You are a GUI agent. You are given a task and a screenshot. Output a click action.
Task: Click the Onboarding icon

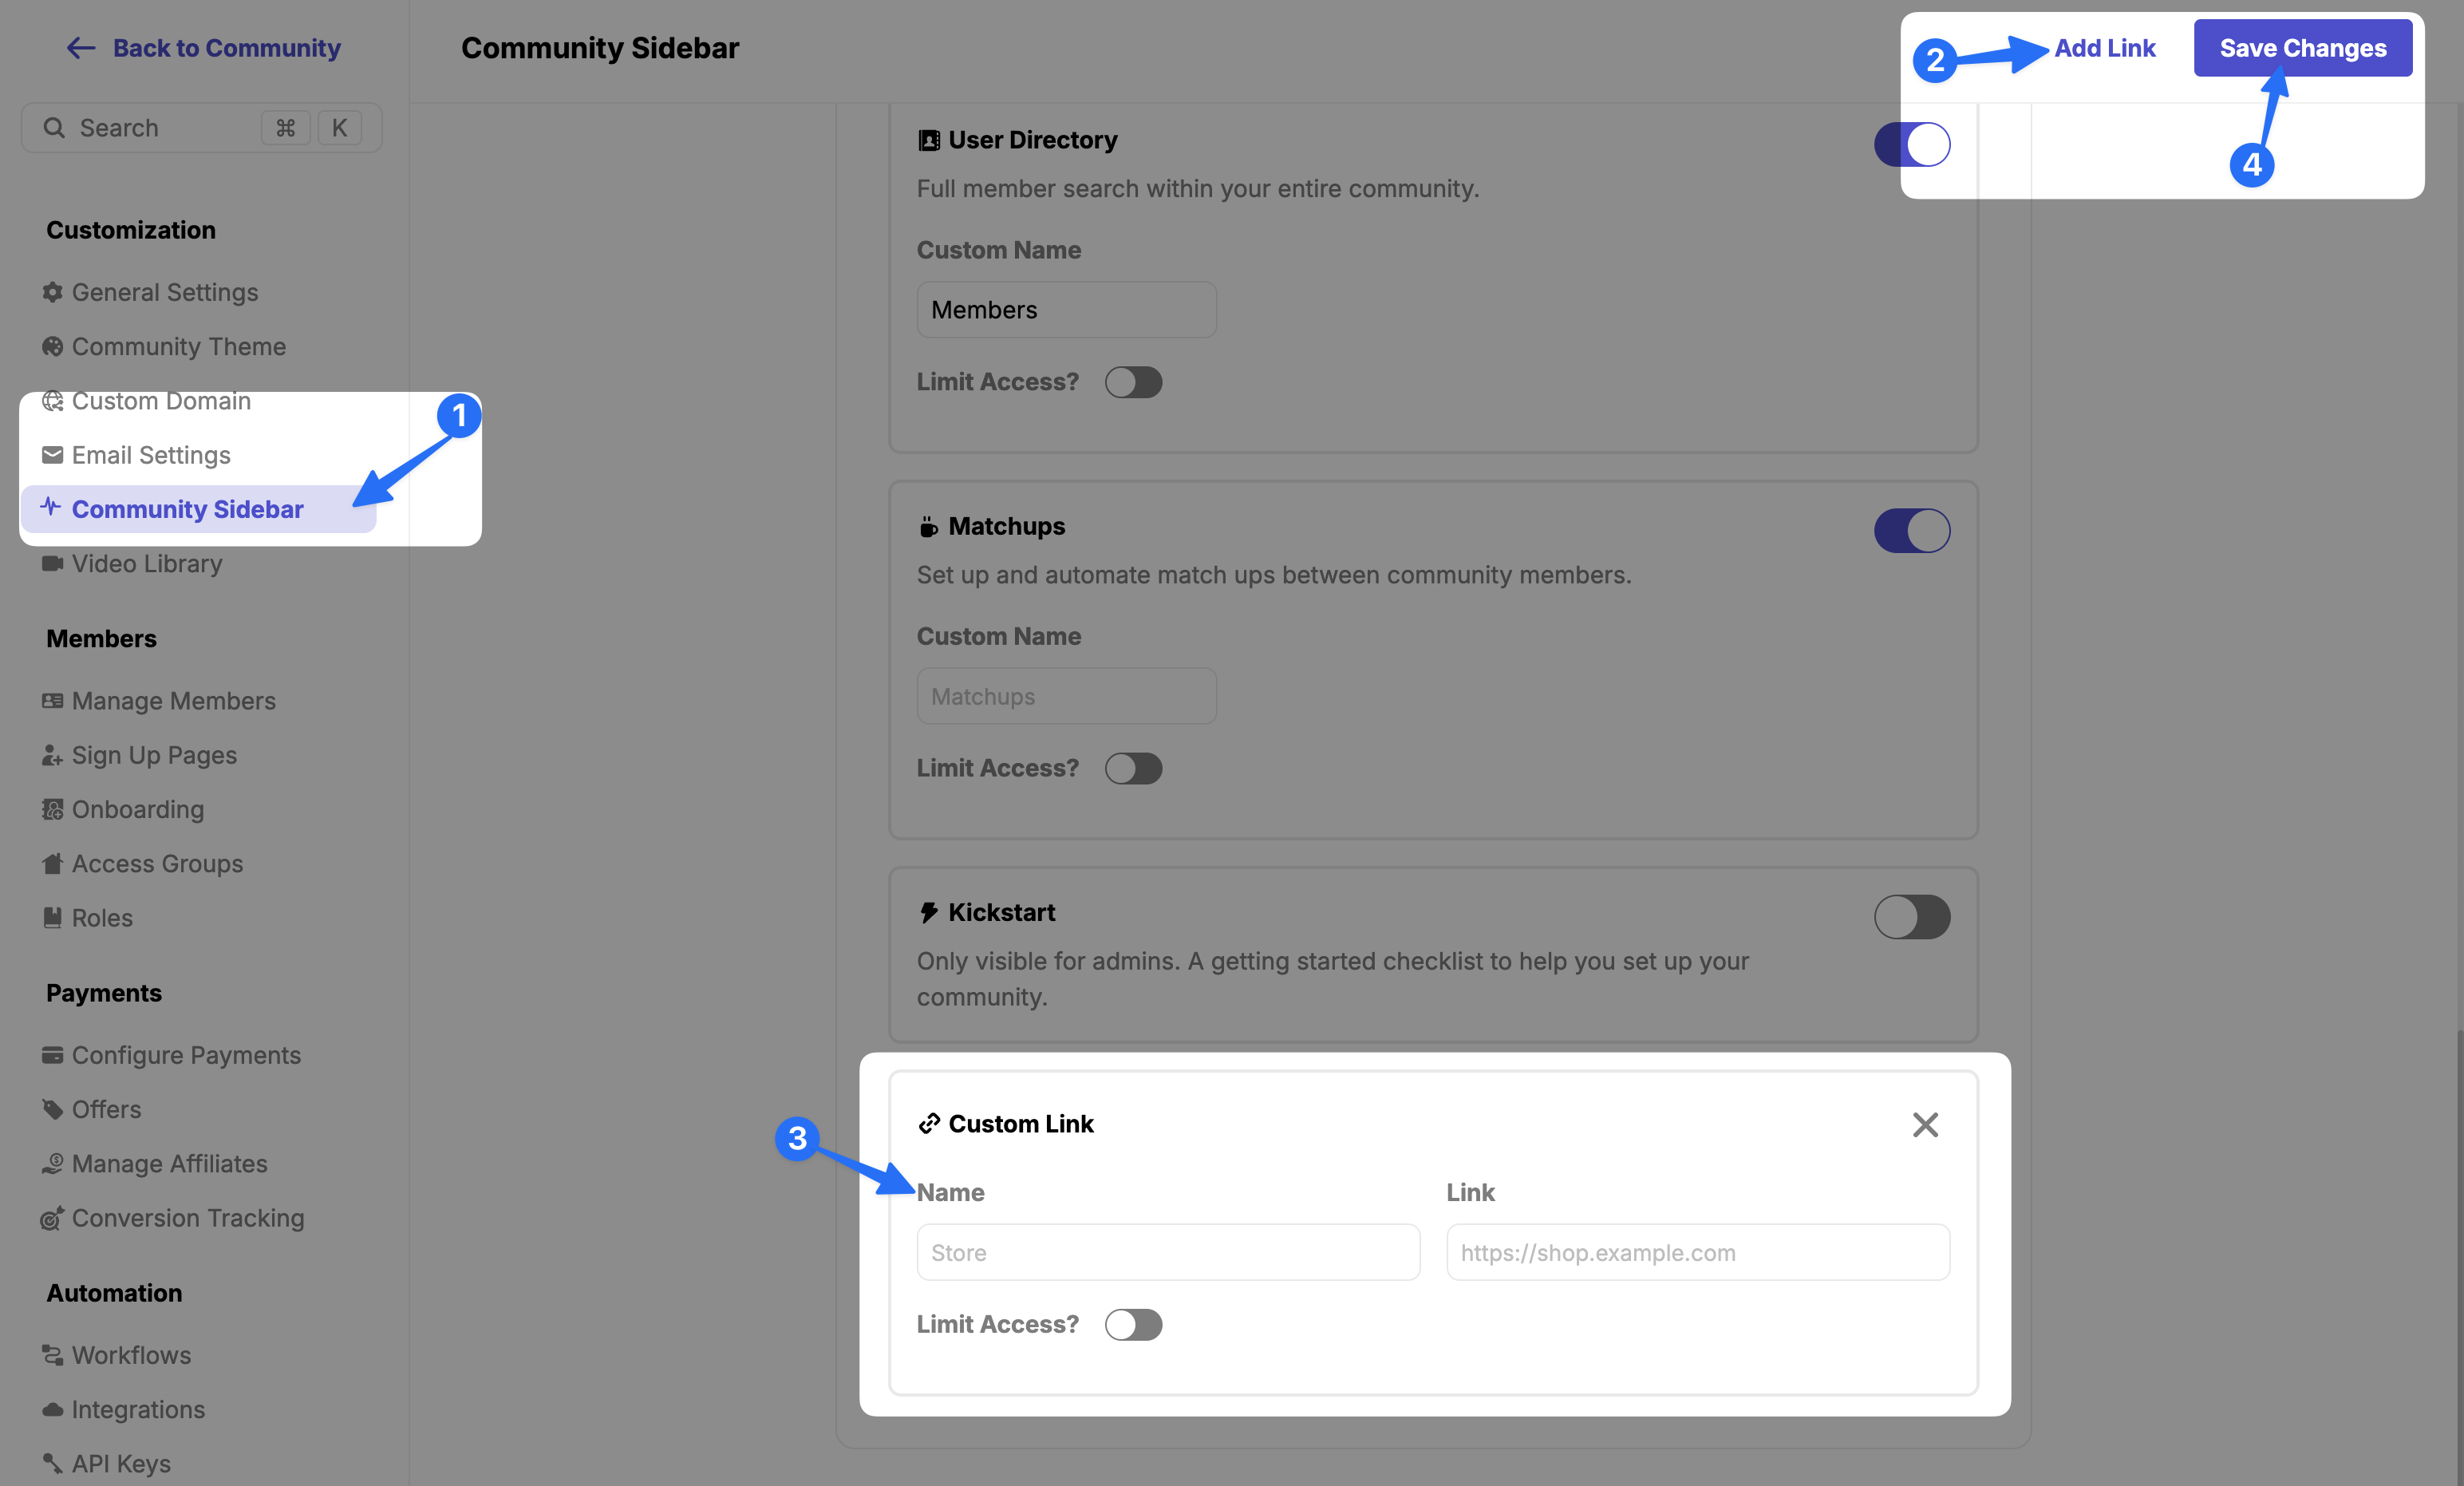pyautogui.click(x=52, y=809)
